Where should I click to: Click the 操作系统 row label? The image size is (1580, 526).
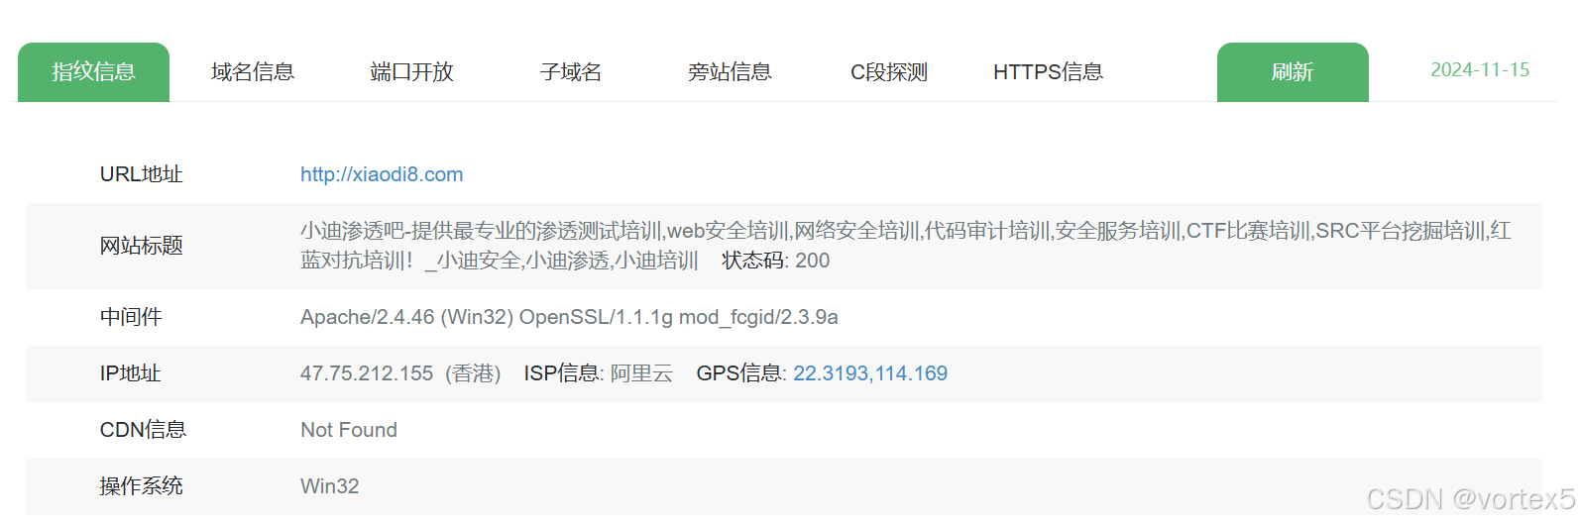141,486
